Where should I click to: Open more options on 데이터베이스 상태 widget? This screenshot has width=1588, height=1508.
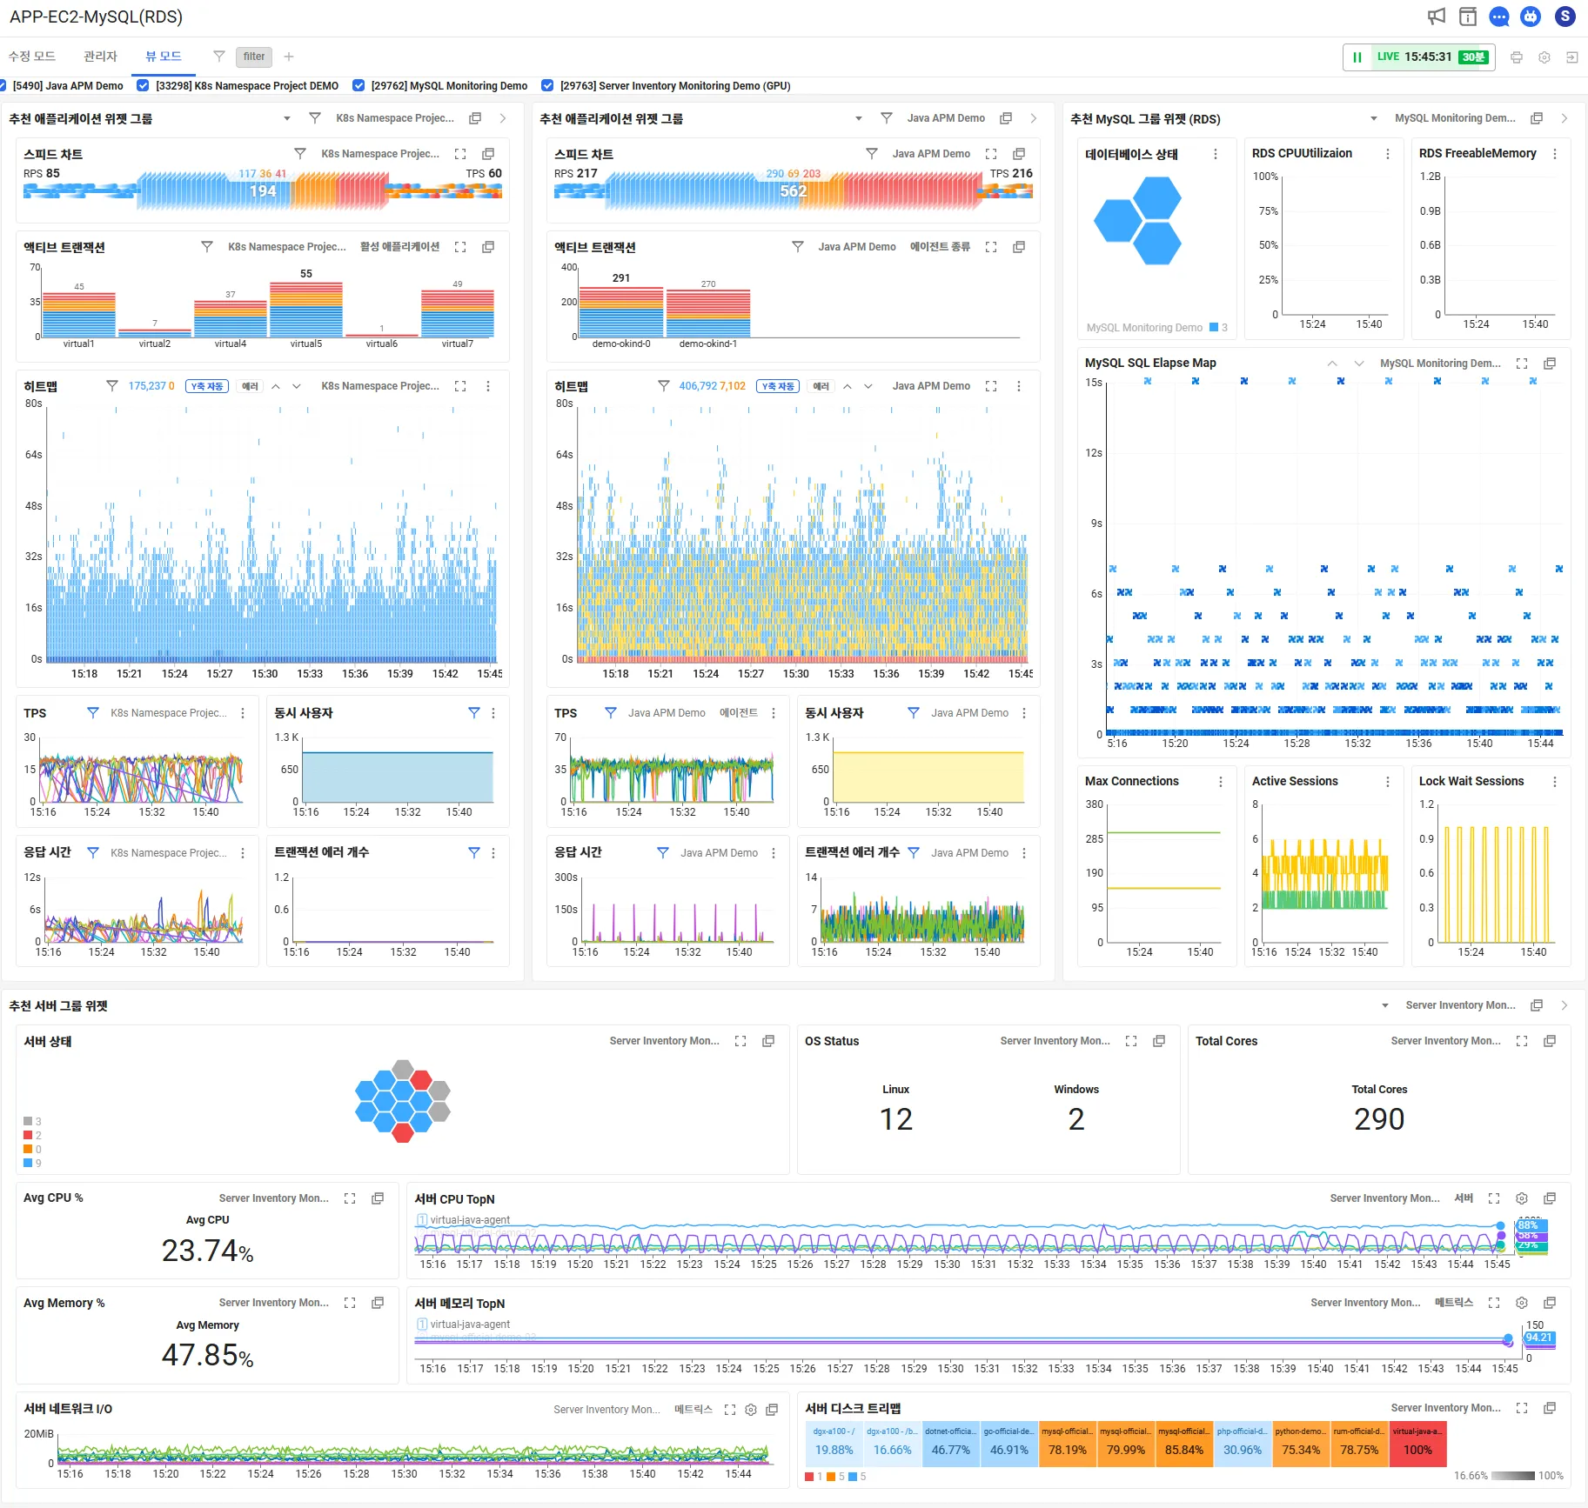tap(1216, 154)
